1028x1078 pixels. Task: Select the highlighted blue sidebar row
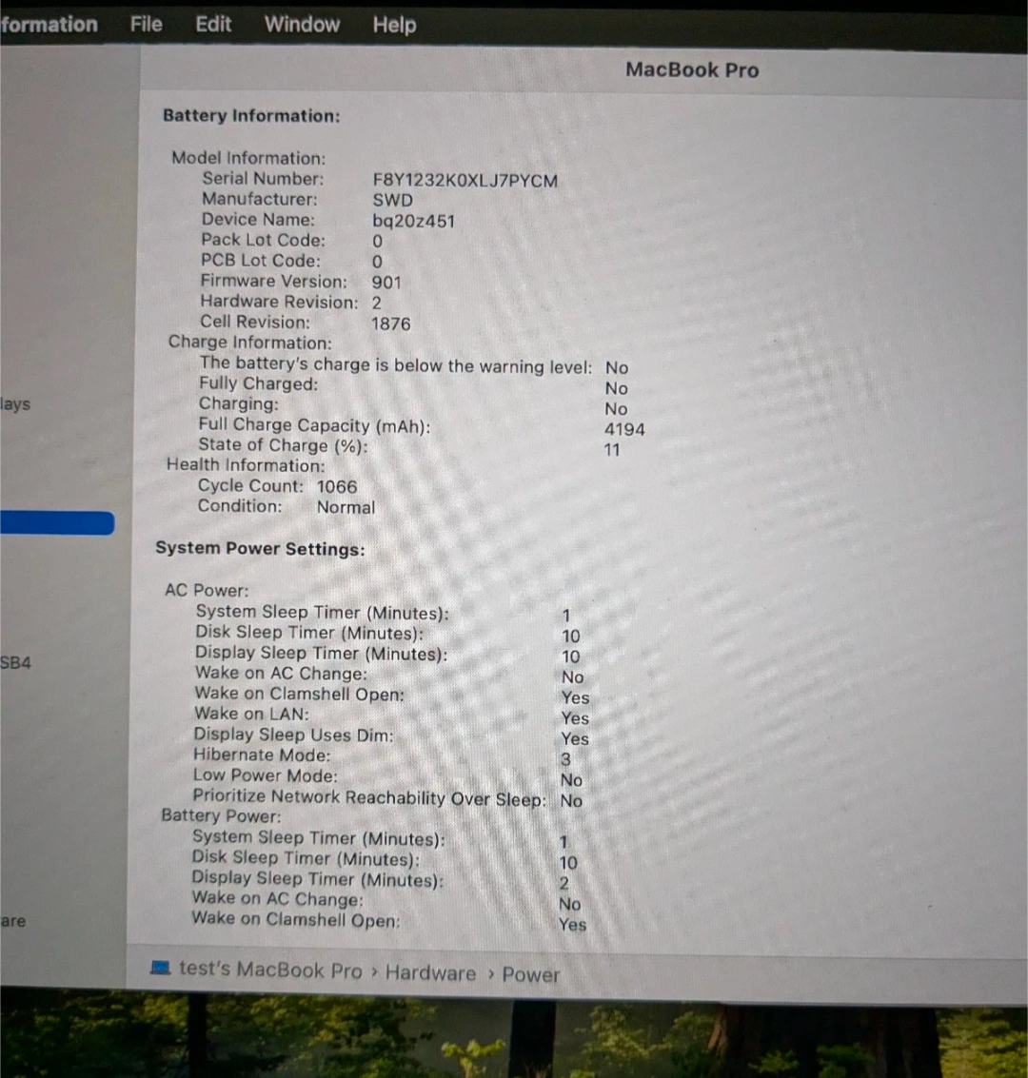coord(57,522)
